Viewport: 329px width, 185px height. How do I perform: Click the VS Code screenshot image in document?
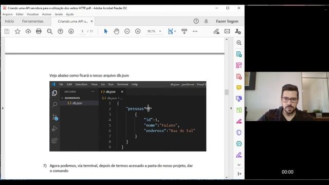128,116
